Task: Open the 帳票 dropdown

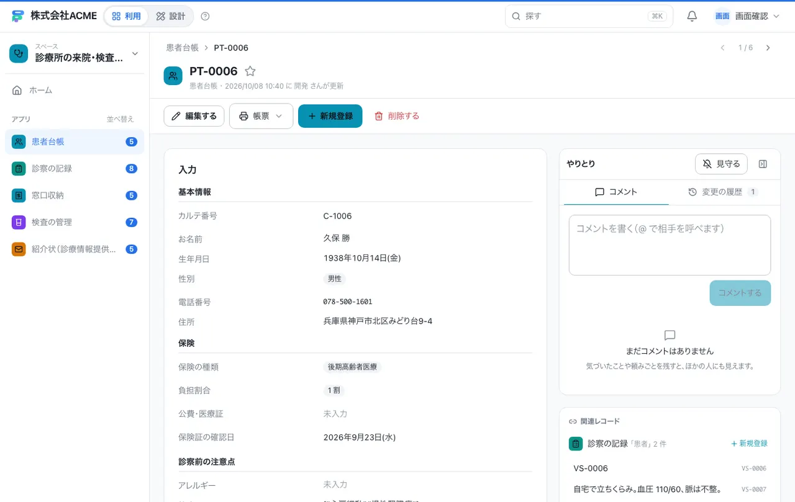Action: point(261,116)
